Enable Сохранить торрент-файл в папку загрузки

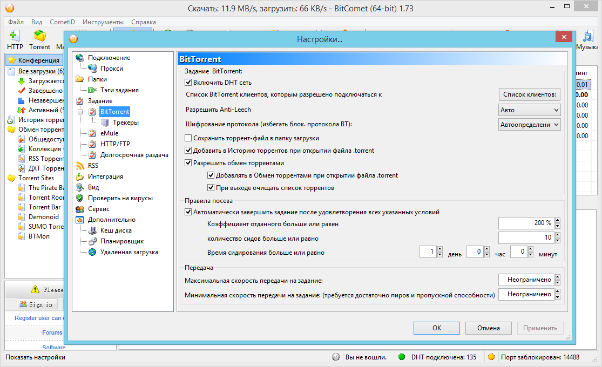tap(188, 138)
